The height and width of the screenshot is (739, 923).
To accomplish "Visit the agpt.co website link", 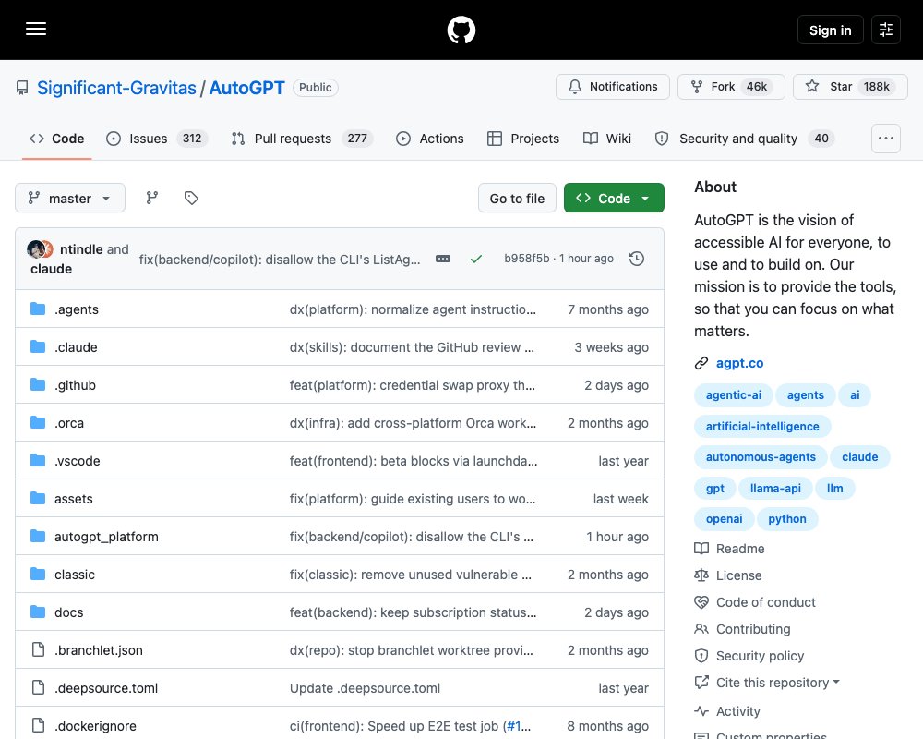I will [739, 363].
